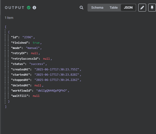Viewport: 156px width, 134px height.
Task: Select the JSON view tab
Action: [128, 8]
